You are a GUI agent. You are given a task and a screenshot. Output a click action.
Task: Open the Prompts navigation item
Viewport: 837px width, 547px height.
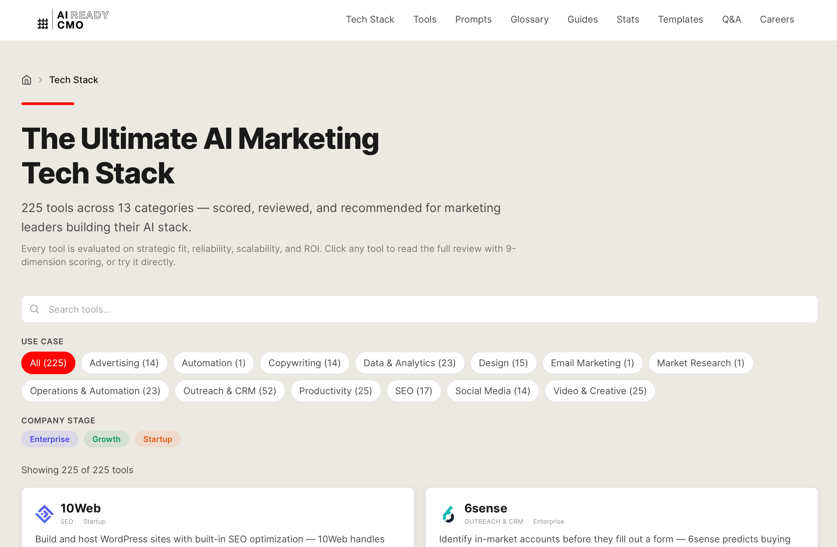tap(473, 19)
